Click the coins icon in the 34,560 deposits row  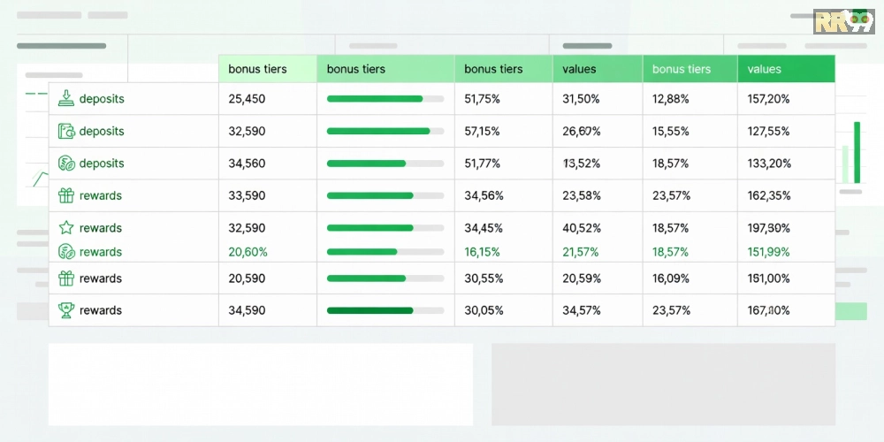(66, 164)
